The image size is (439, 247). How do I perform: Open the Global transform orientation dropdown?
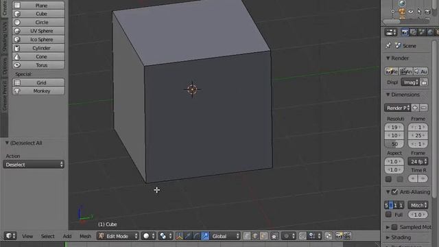[x=225, y=236]
